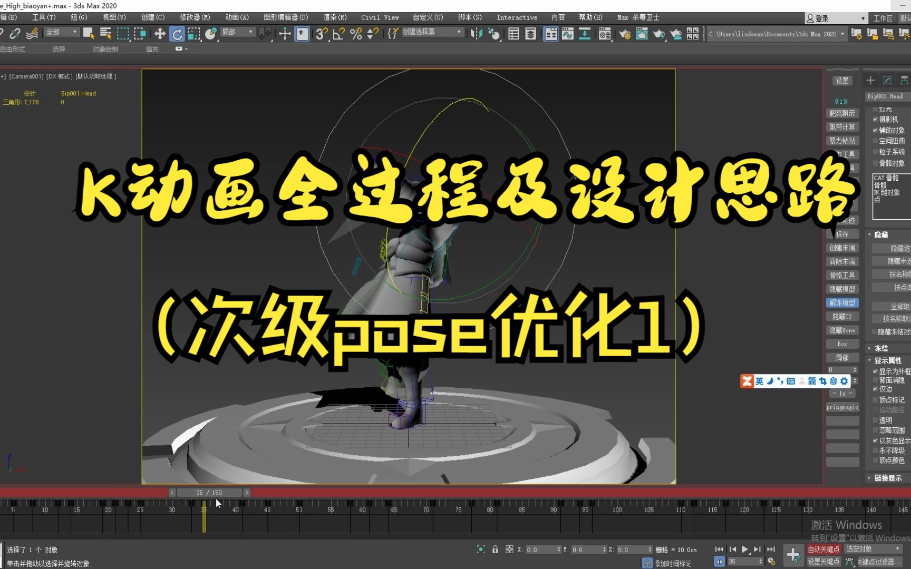Screen dimensions: 911x569
Task: Click the 设置 button
Action: click(842, 81)
